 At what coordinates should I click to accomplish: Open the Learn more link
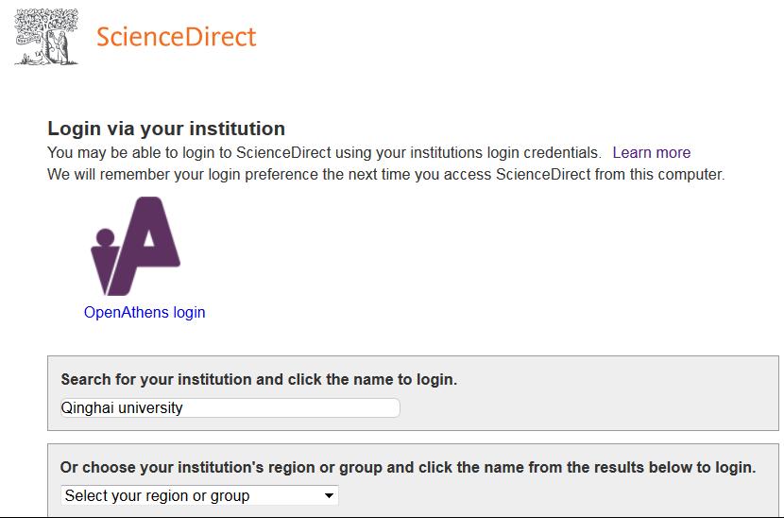(x=651, y=152)
